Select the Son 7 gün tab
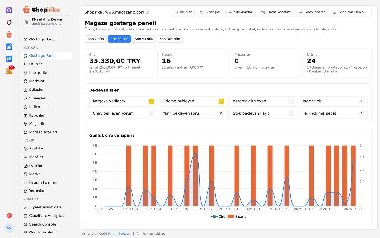This screenshot has width=380, height=238. 96,39
